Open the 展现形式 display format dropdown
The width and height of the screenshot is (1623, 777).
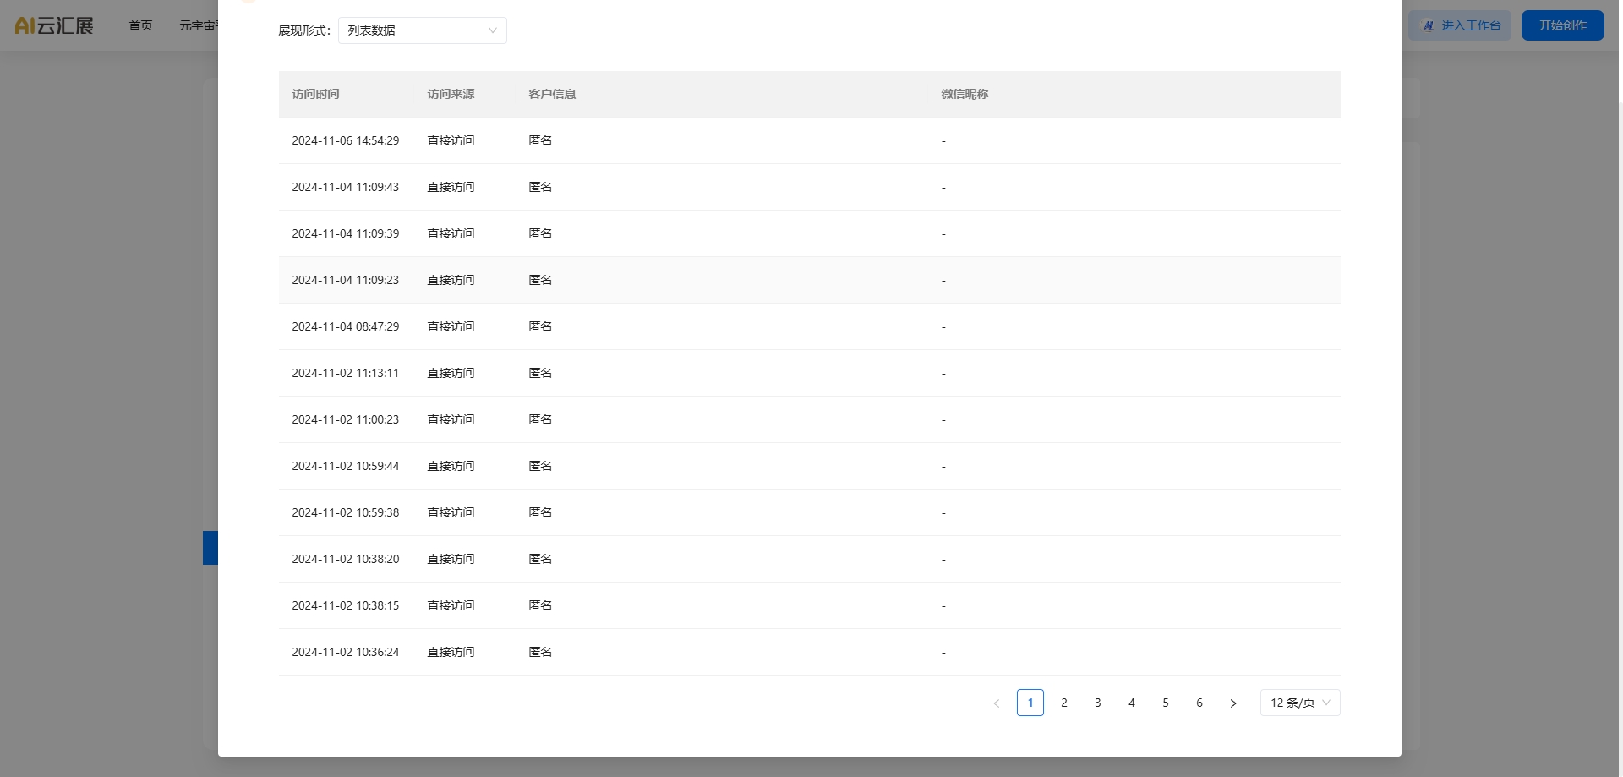point(422,30)
